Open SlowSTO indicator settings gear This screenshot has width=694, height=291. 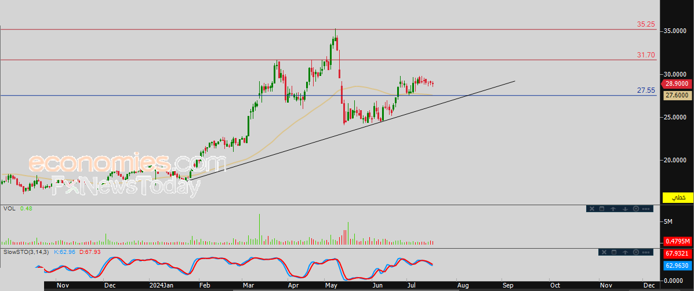tap(636, 252)
